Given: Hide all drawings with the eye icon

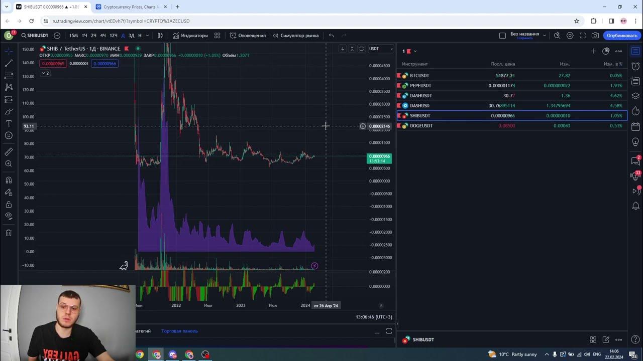Looking at the screenshot, I should tap(9, 216).
